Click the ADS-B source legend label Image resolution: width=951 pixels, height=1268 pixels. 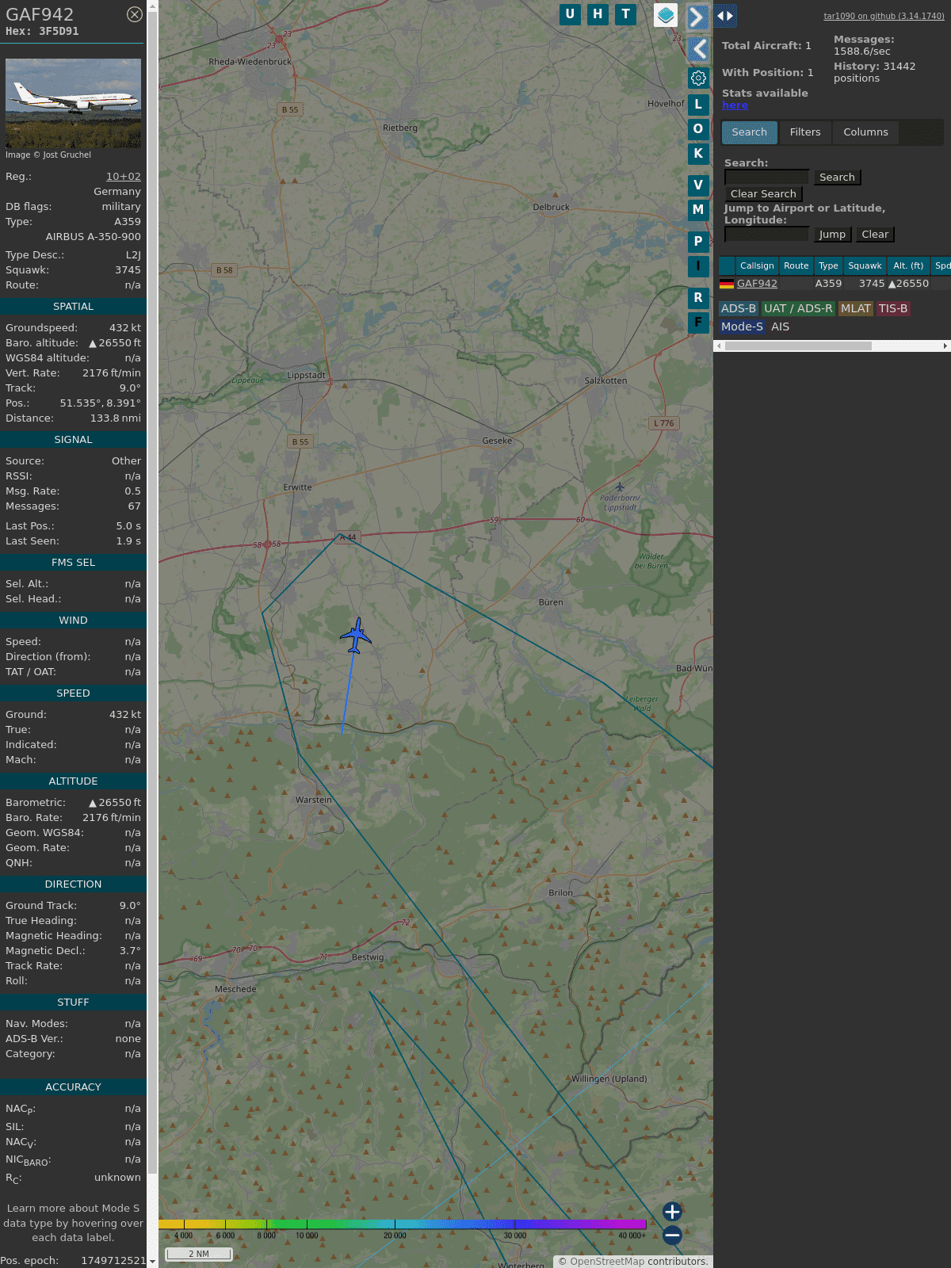point(739,309)
